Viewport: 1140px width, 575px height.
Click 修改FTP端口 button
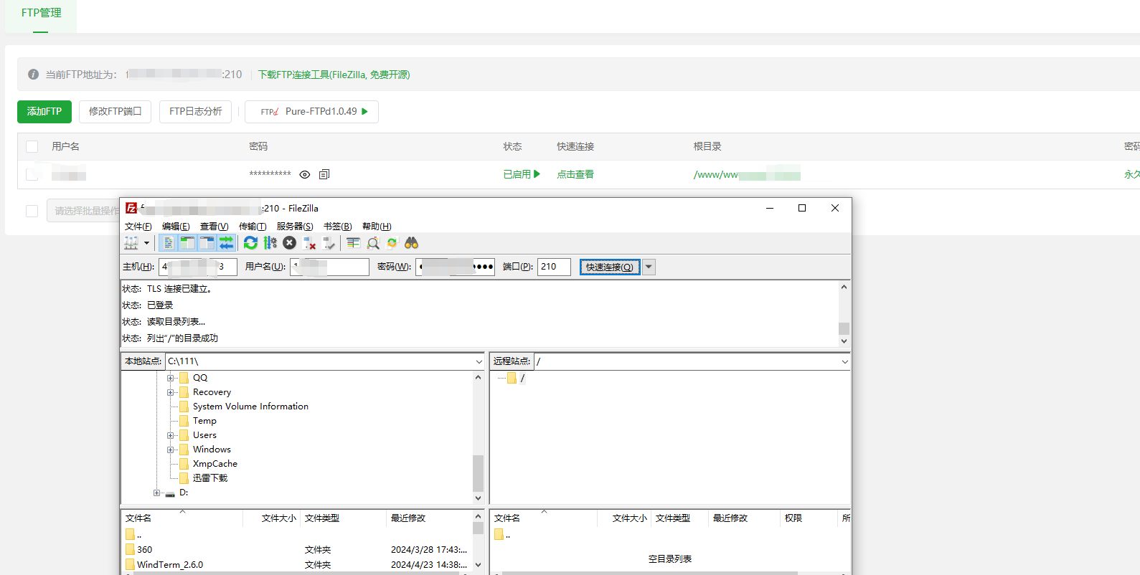pos(115,111)
